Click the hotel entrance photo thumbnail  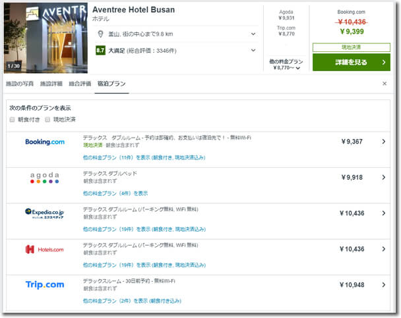(x=46, y=38)
